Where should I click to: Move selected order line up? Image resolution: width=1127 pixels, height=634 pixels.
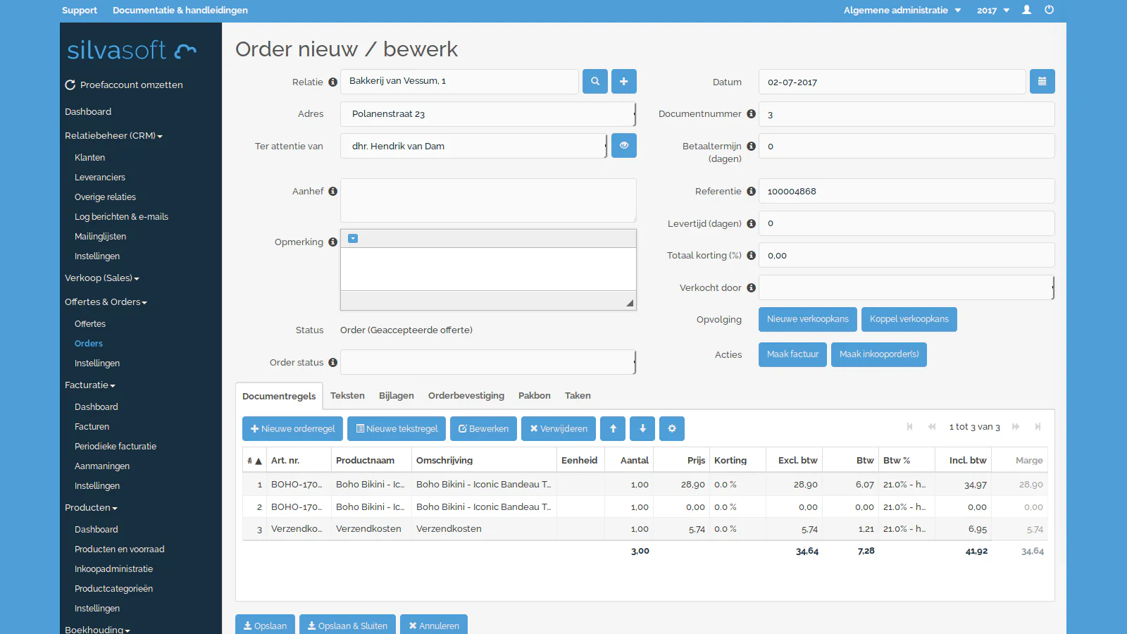[x=614, y=428]
